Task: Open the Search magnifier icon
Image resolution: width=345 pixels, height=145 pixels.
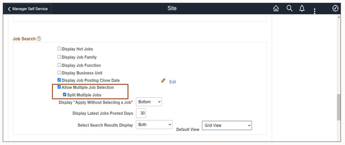Action: pyautogui.click(x=289, y=9)
